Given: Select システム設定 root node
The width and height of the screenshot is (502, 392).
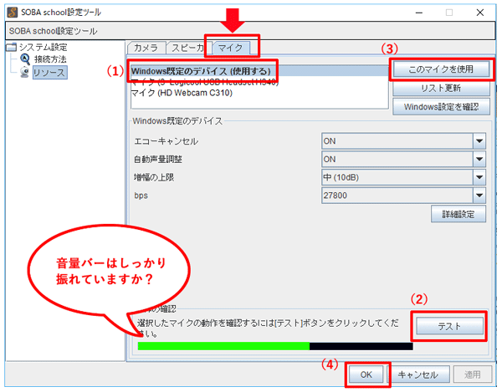Looking at the screenshot, I should point(44,48).
